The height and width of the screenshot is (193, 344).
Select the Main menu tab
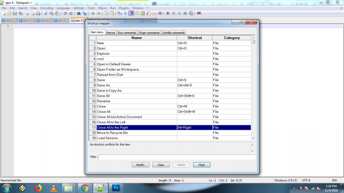click(x=97, y=32)
